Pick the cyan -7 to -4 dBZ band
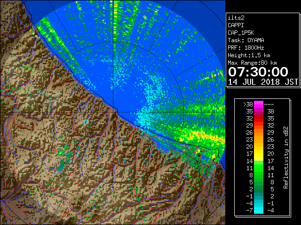 (x=259, y=210)
